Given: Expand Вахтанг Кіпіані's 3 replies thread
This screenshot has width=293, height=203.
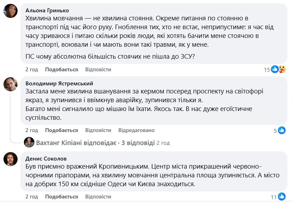Looking at the screenshot, I should click(x=95, y=143).
